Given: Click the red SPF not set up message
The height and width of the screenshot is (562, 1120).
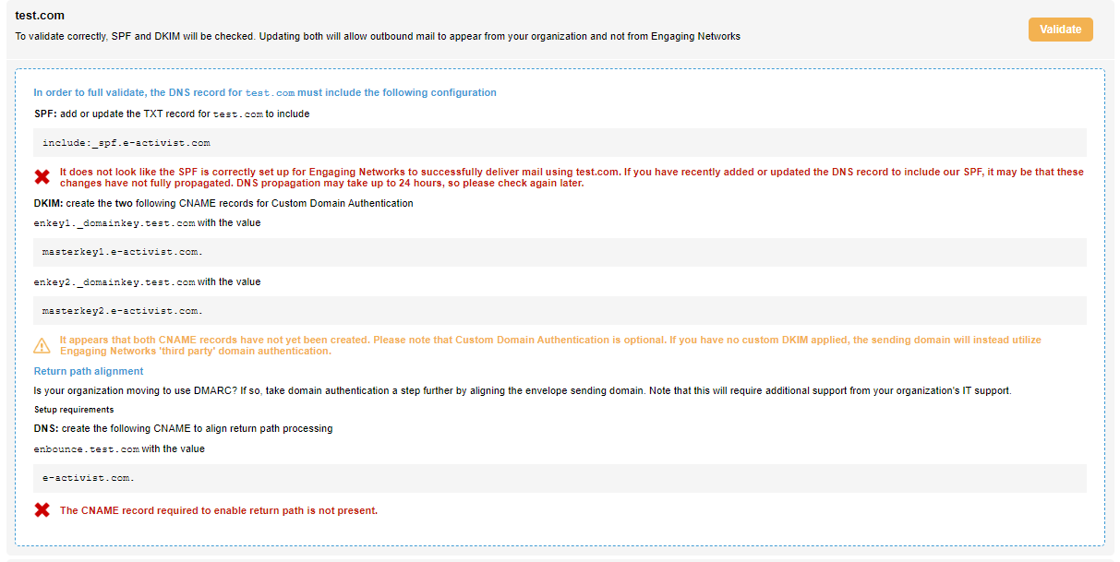Looking at the screenshot, I should click(572, 177).
